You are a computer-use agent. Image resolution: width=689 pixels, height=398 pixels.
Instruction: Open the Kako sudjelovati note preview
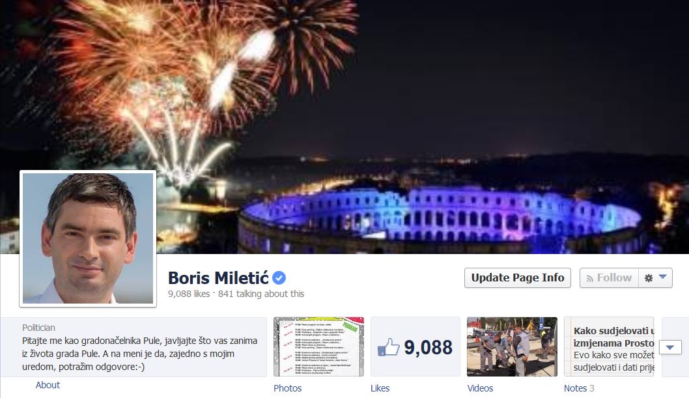(x=609, y=347)
